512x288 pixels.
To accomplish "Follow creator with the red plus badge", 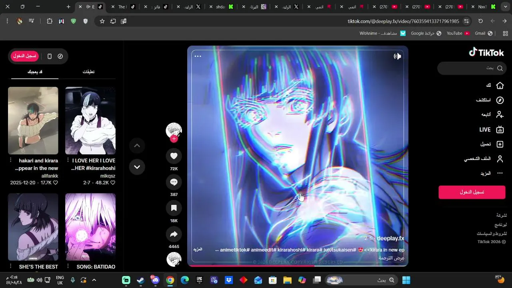I will click(174, 139).
